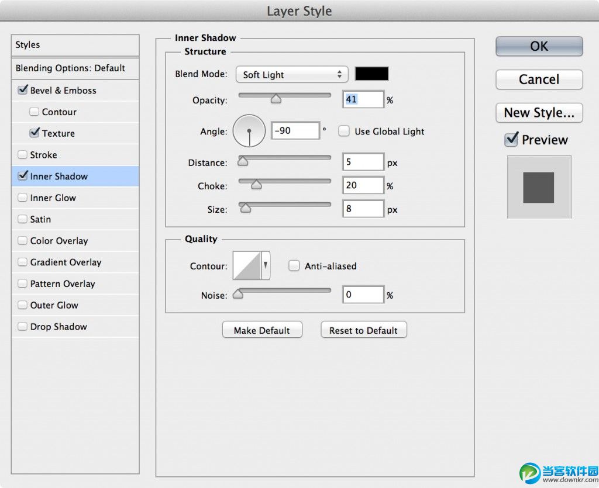Check the Gradient Overlay checkbox
This screenshot has width=599, height=488.
(x=23, y=262)
